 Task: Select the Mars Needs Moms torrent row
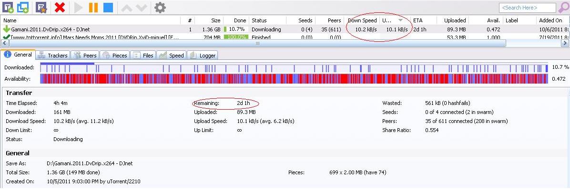coord(285,37)
